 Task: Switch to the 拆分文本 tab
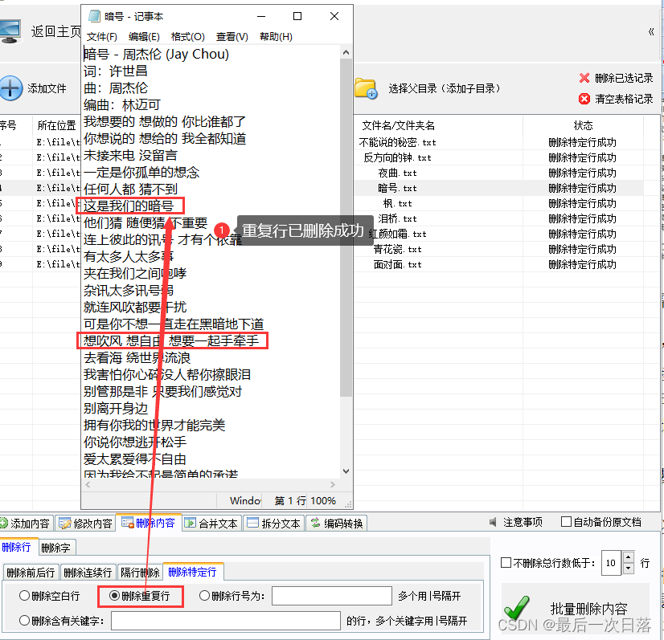(x=274, y=524)
